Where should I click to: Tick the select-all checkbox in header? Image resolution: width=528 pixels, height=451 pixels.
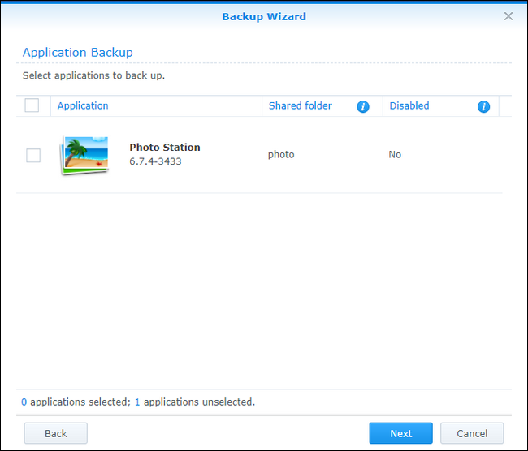point(32,105)
